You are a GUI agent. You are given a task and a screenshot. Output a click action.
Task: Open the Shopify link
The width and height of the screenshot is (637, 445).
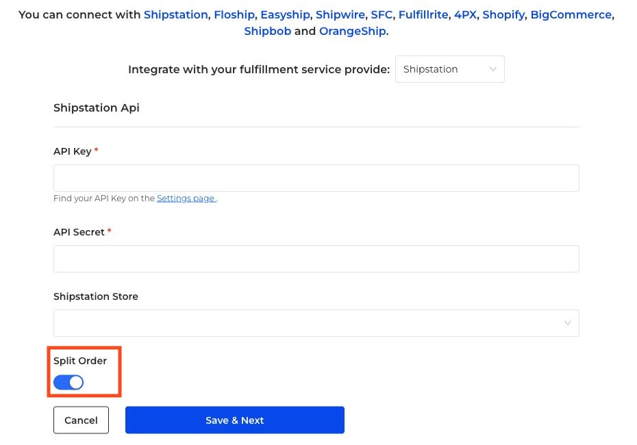503,15
